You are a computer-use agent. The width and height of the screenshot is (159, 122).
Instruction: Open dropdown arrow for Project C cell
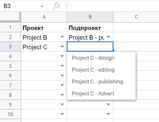point(62,47)
